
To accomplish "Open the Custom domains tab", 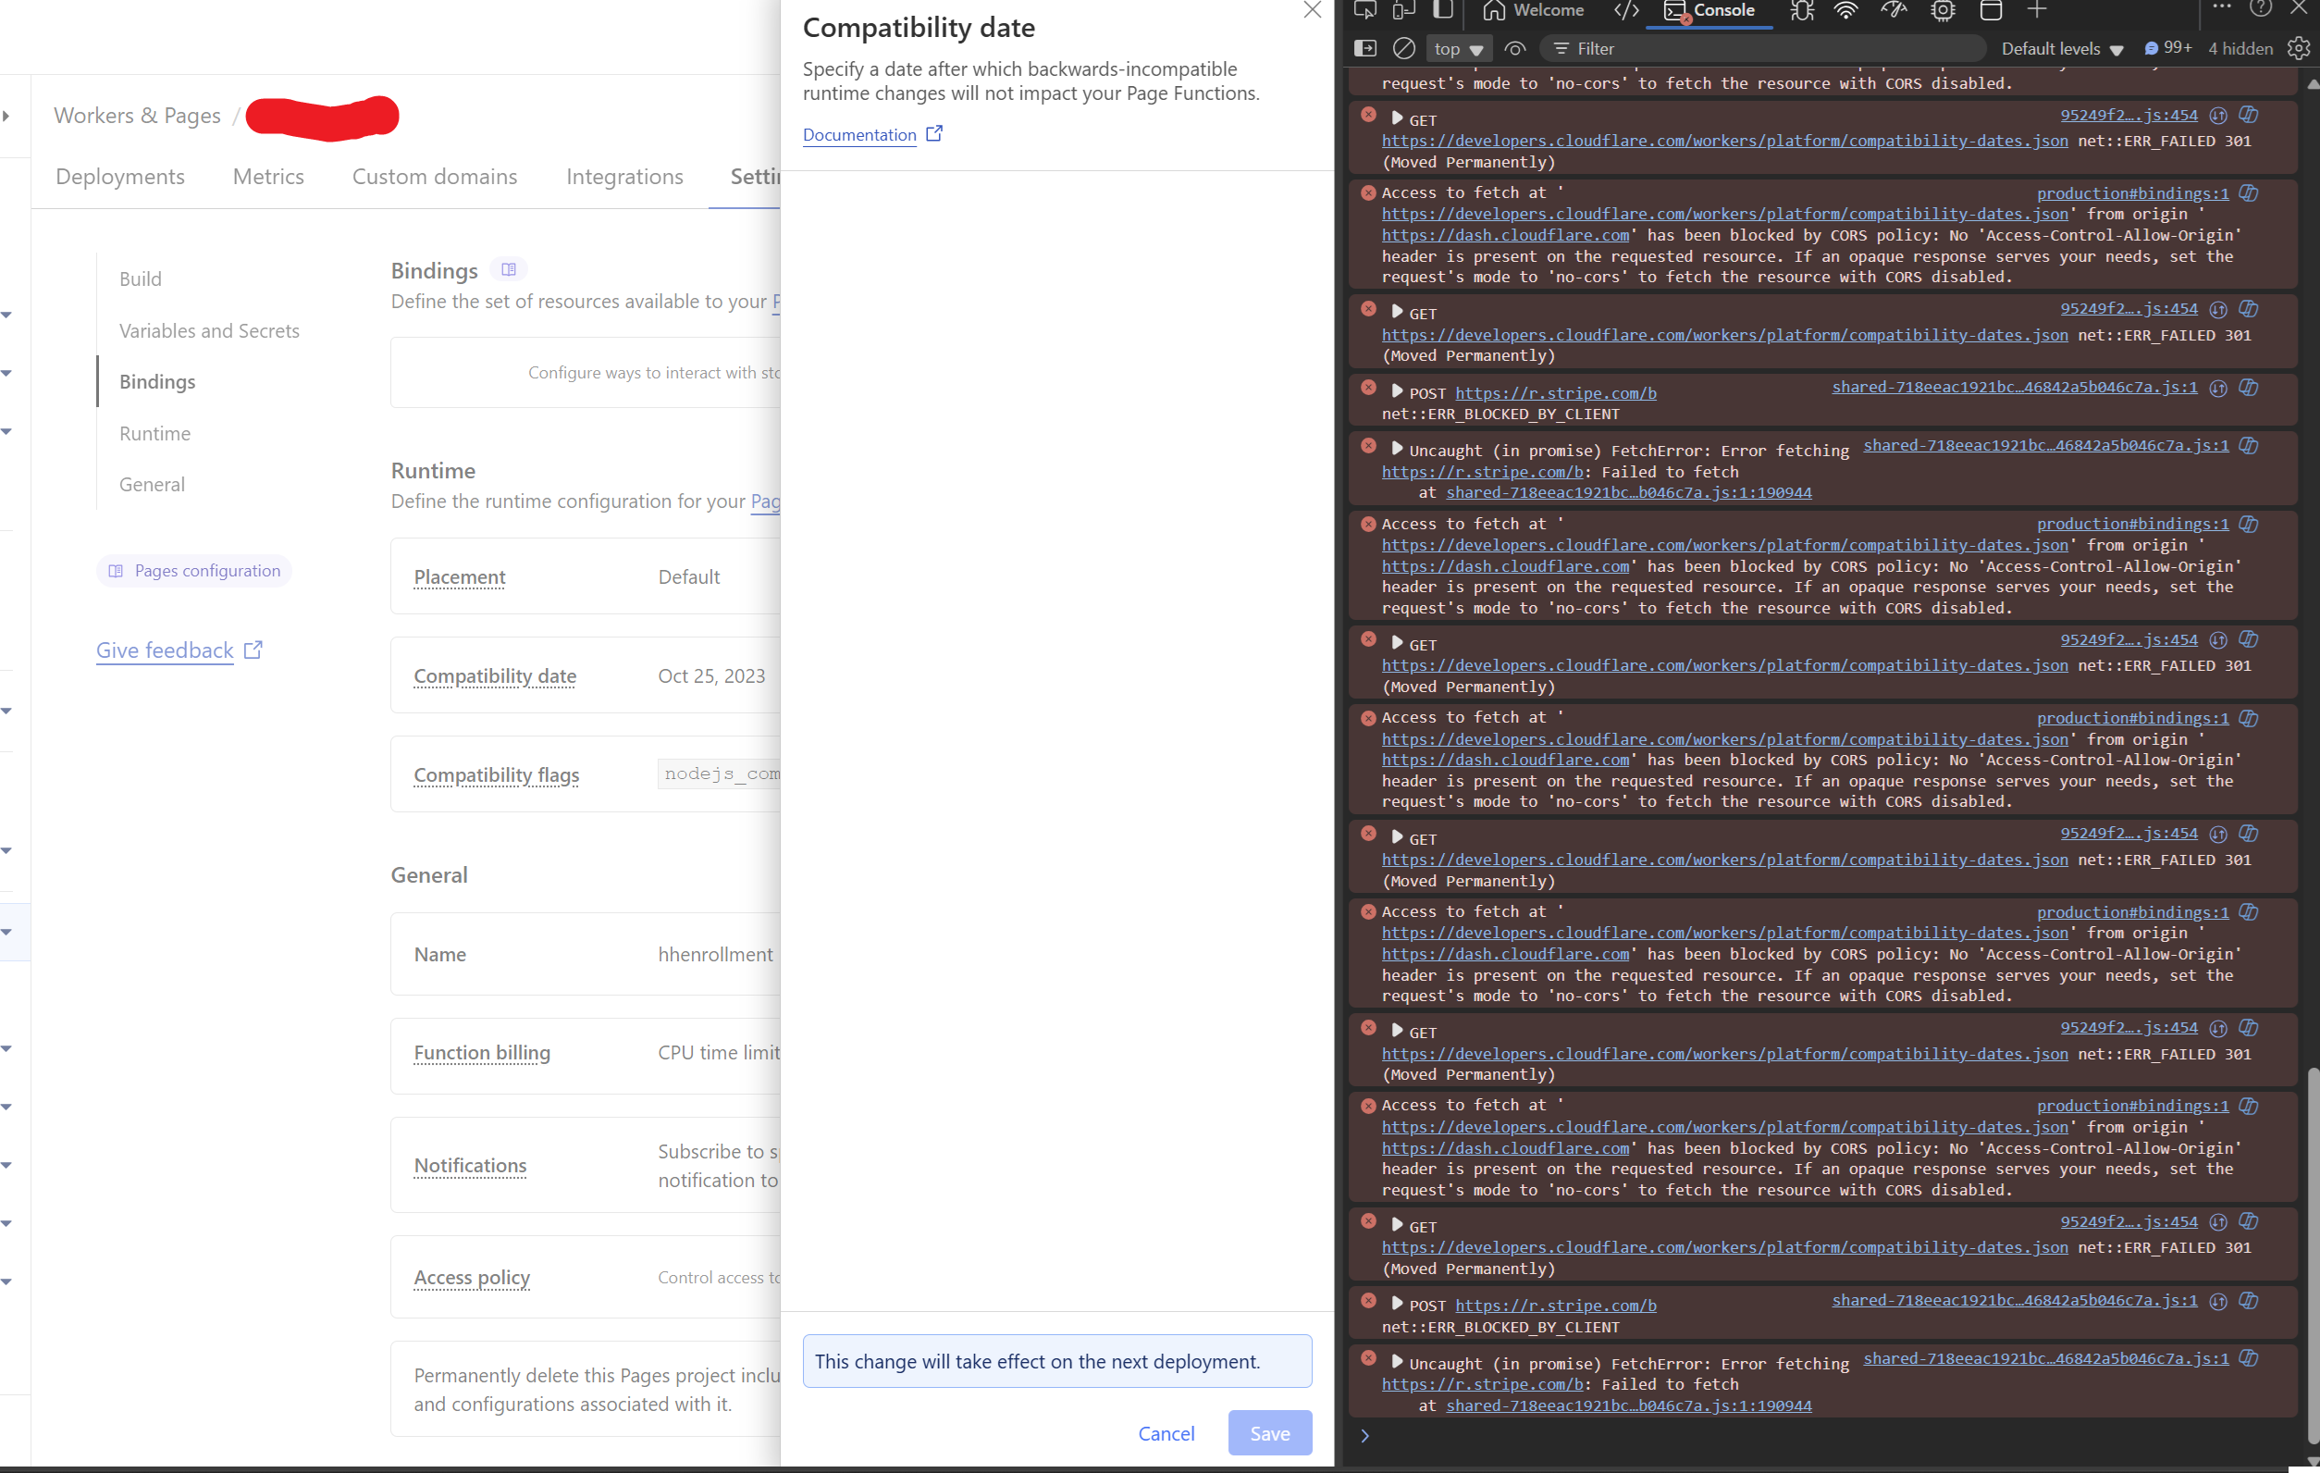I will (435, 177).
